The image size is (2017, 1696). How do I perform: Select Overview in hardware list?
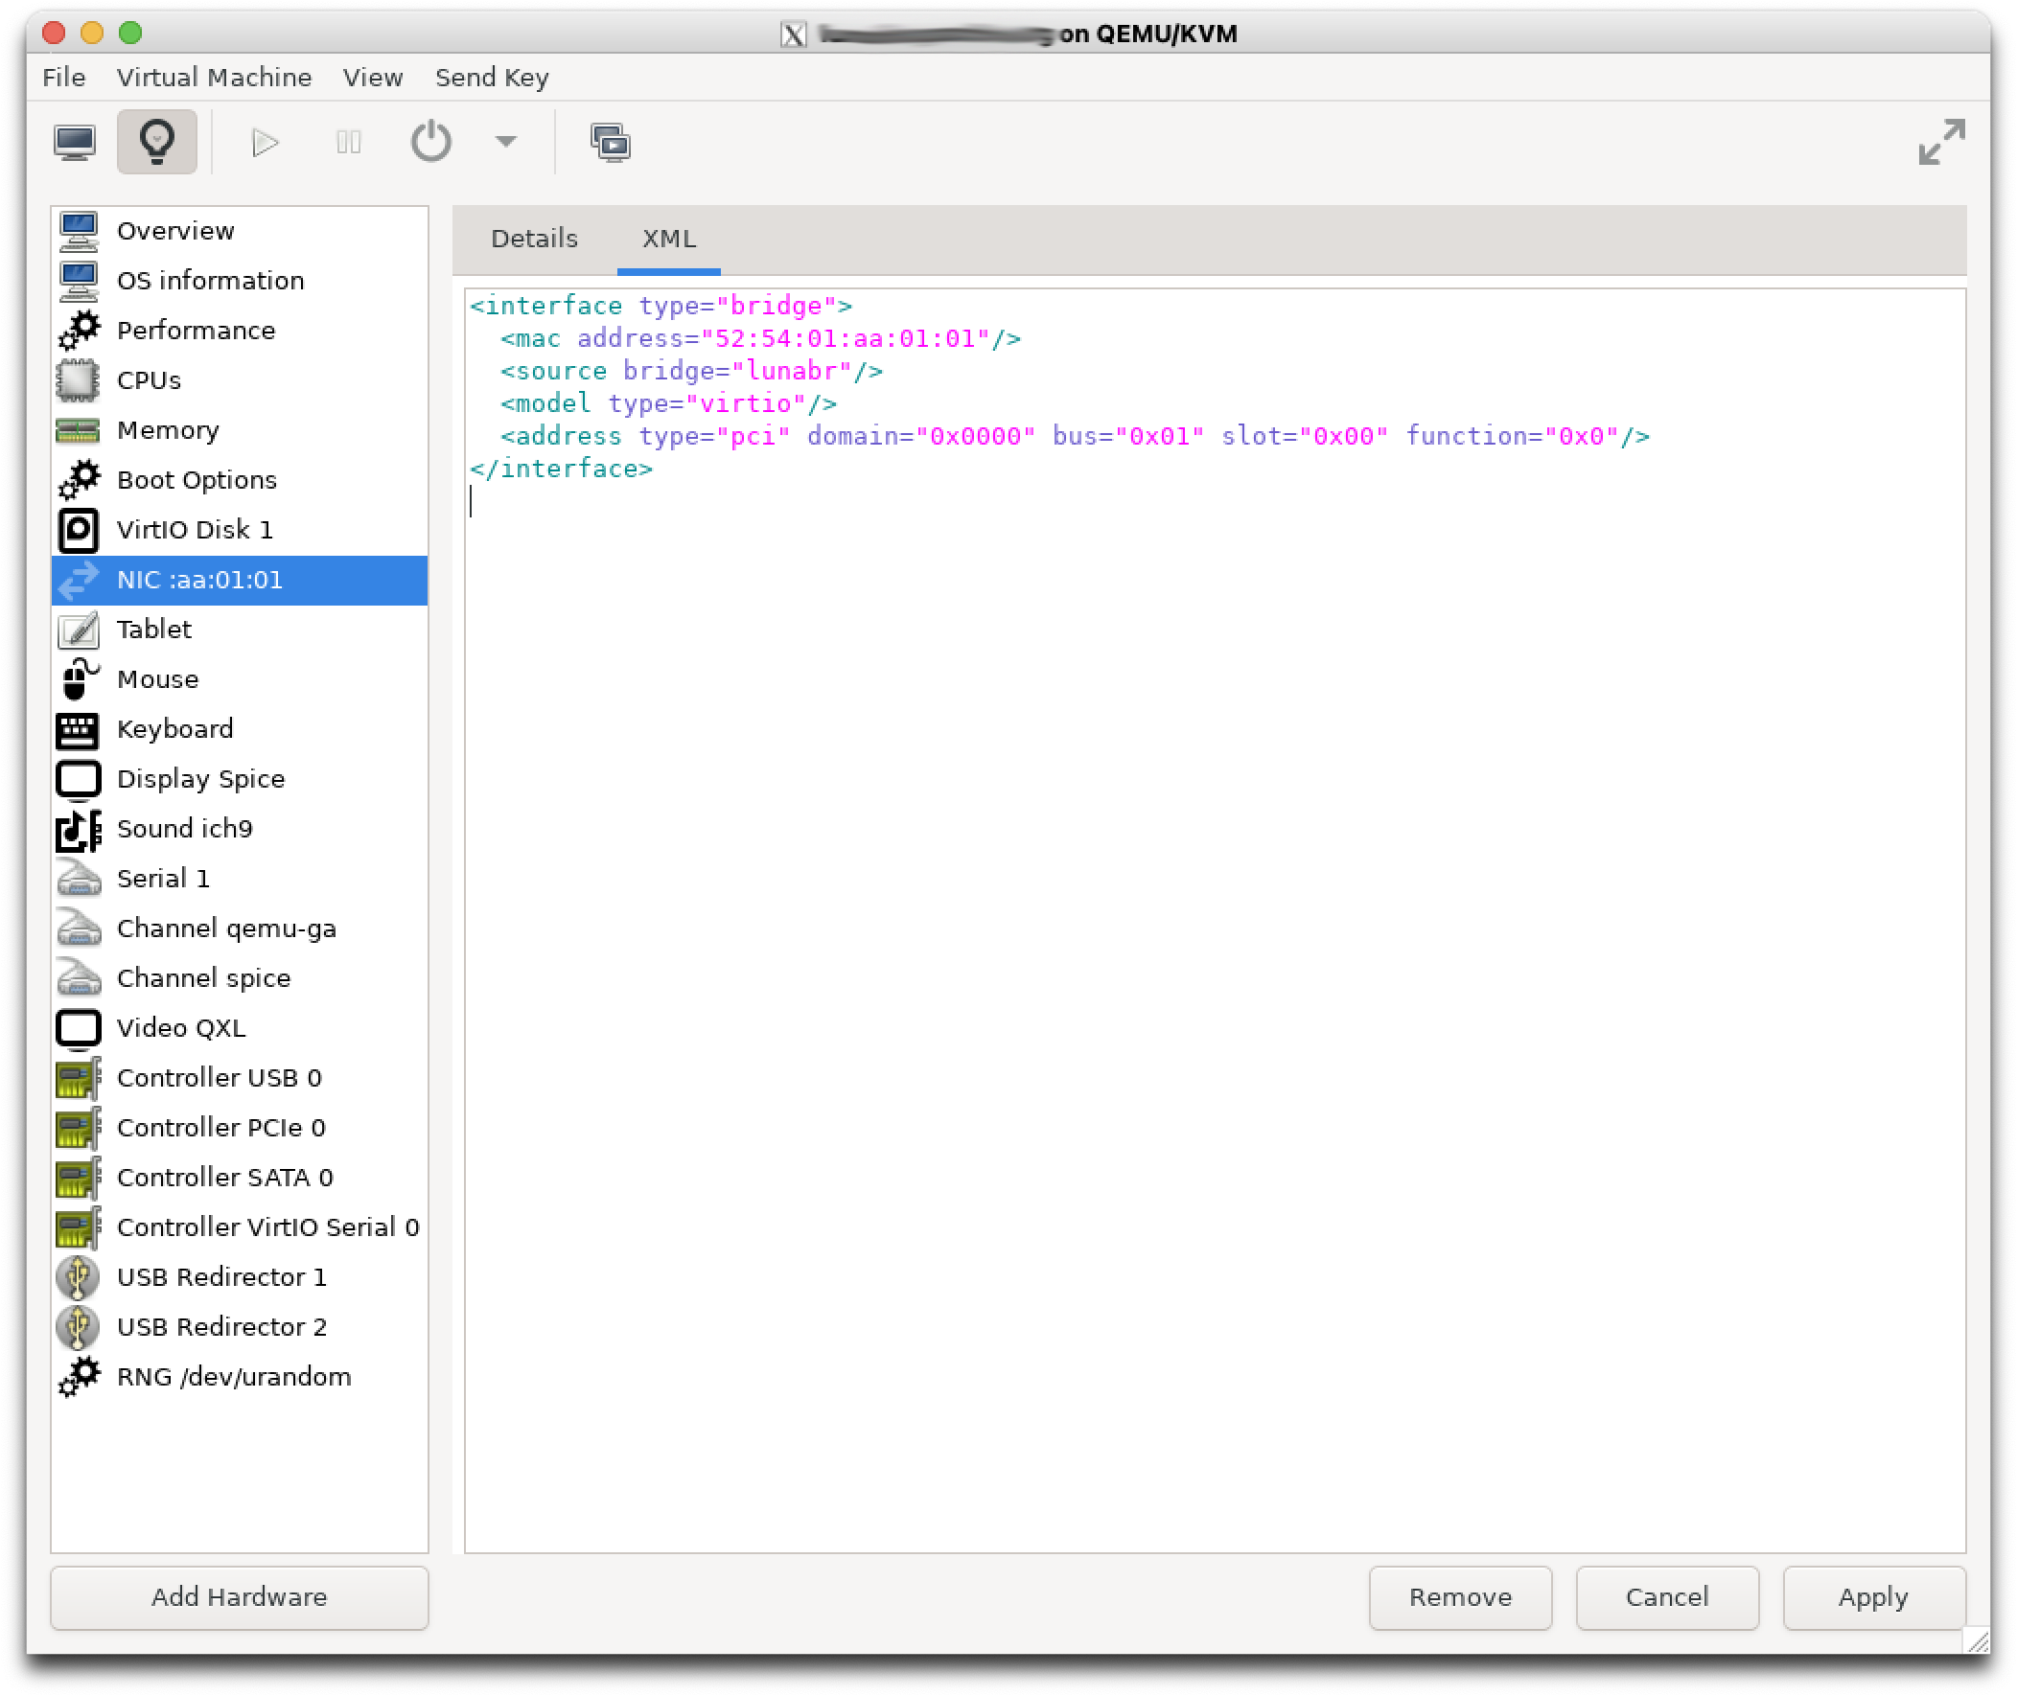click(x=241, y=231)
